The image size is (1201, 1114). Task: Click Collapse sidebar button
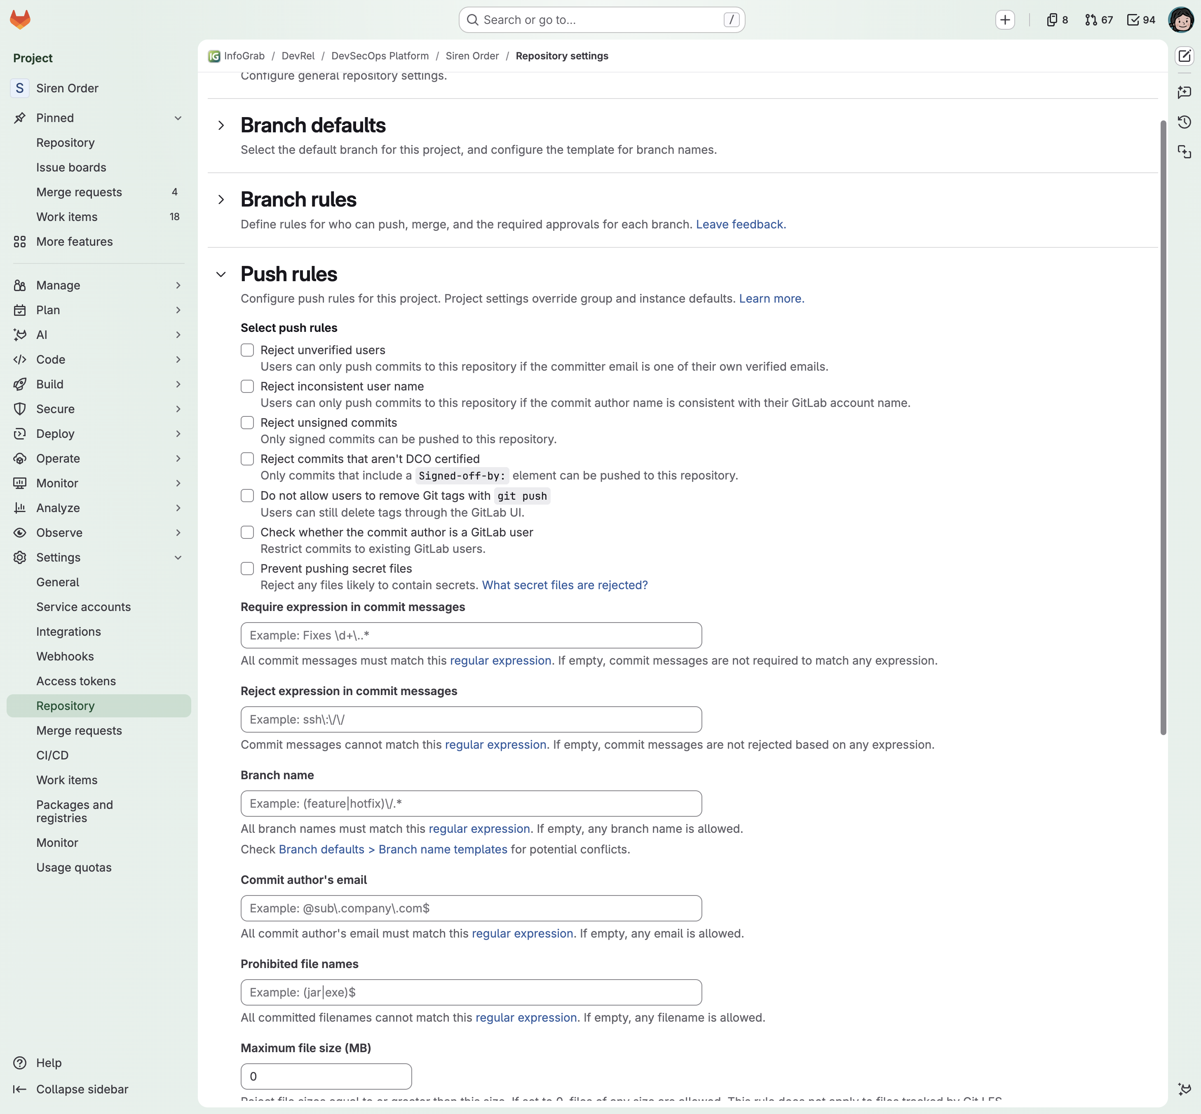pos(71,1089)
